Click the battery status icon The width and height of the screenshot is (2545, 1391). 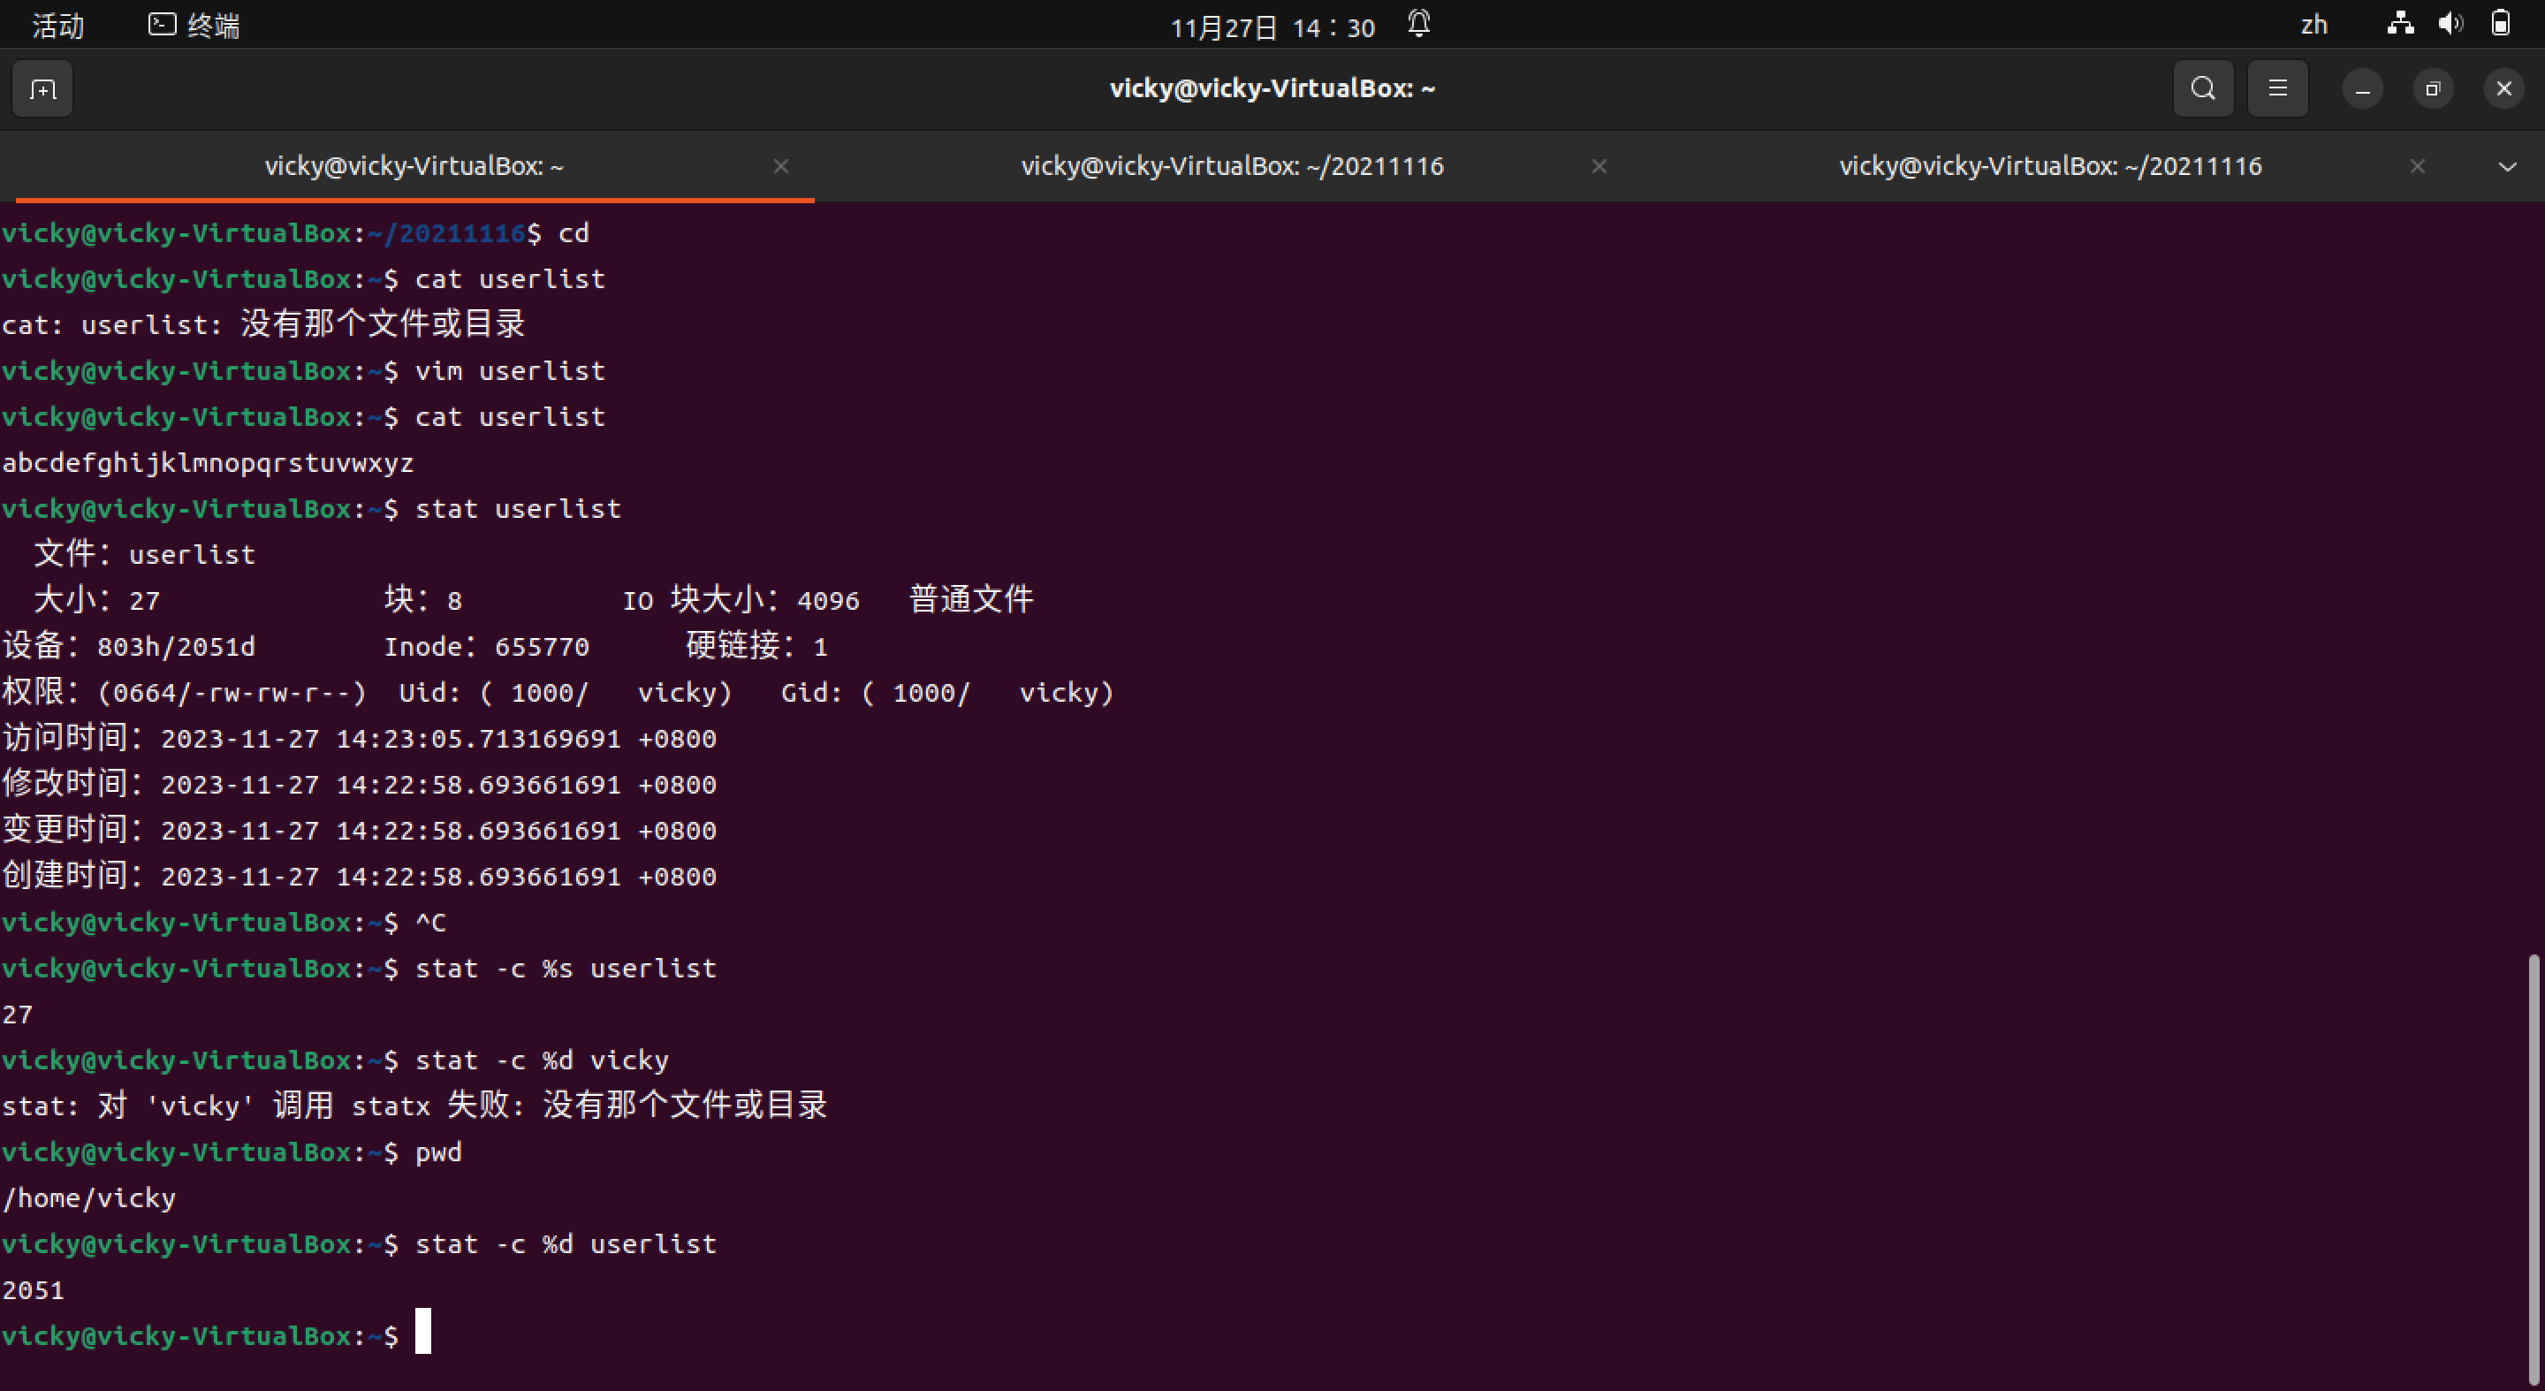point(2501,24)
